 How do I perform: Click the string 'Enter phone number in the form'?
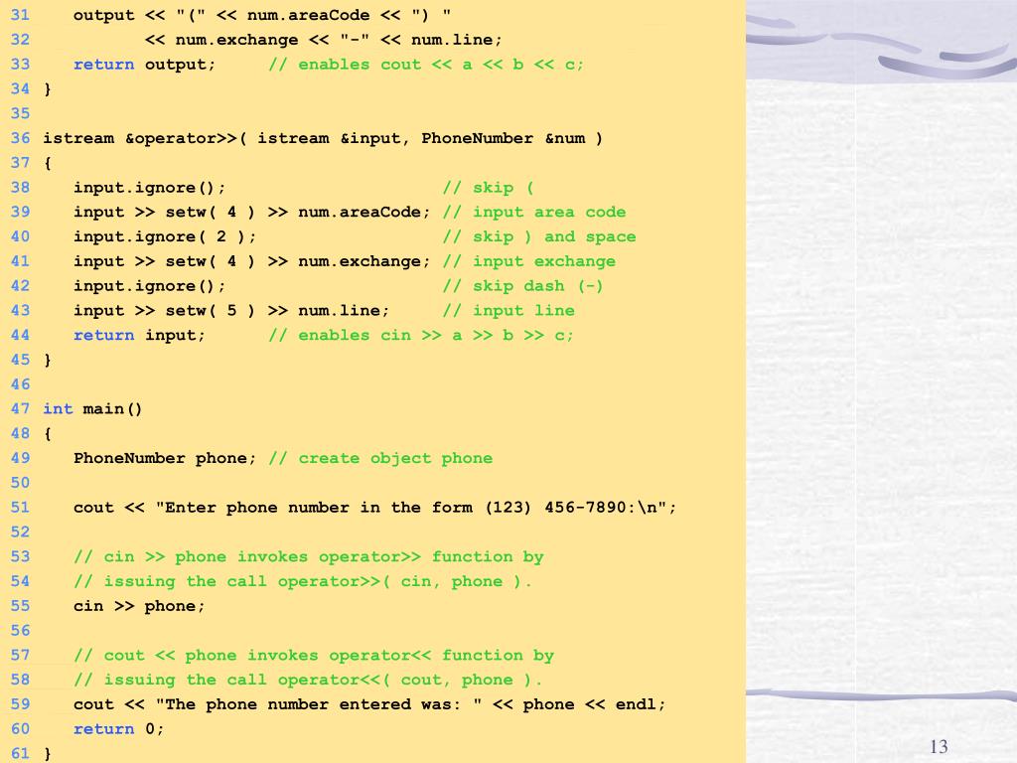pyautogui.click(x=319, y=508)
